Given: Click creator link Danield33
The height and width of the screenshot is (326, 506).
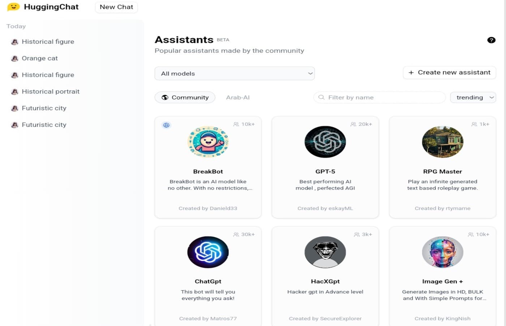Looking at the screenshot, I should 223,208.
